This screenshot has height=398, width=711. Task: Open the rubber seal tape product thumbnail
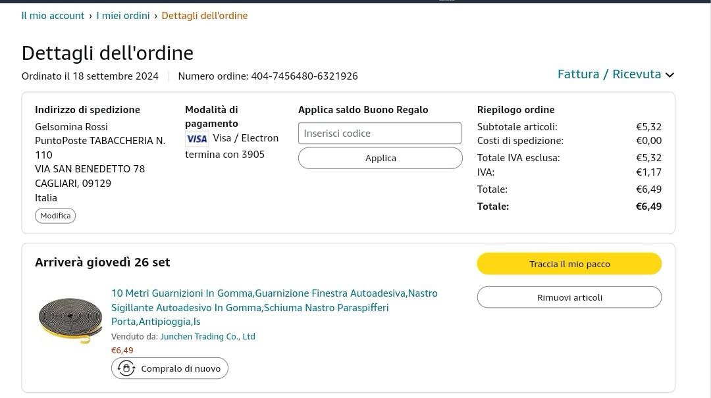[70, 320]
